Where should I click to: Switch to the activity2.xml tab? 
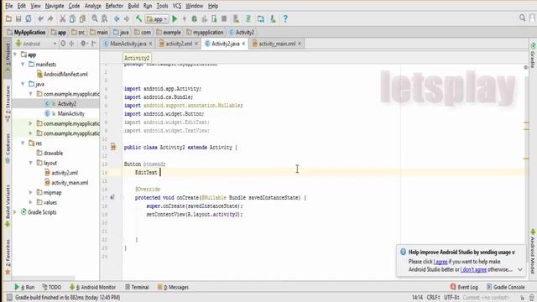(178, 44)
